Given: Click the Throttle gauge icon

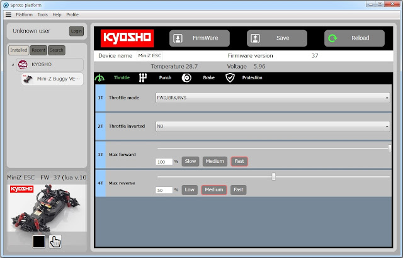Looking at the screenshot, I should (x=99, y=78).
